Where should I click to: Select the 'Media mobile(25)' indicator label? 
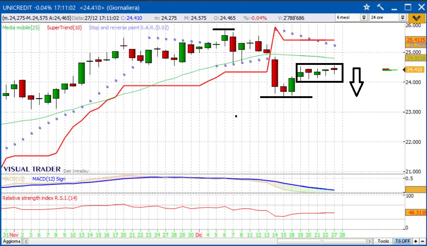click(x=21, y=27)
